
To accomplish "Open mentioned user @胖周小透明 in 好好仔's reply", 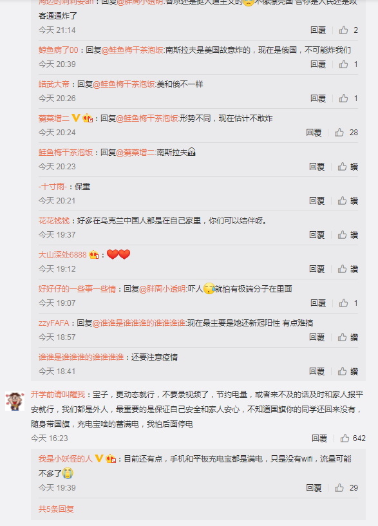I will pos(162,289).
